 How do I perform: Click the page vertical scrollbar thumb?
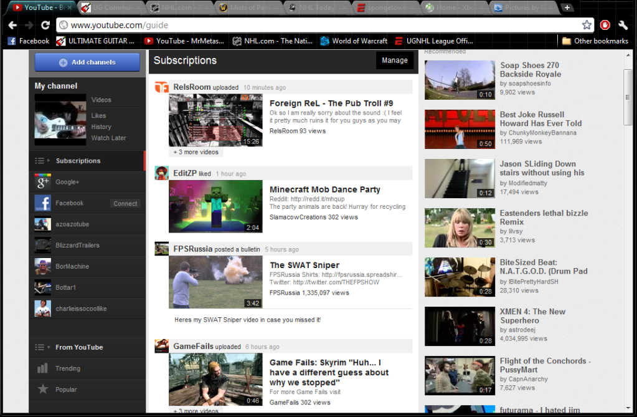click(628, 98)
